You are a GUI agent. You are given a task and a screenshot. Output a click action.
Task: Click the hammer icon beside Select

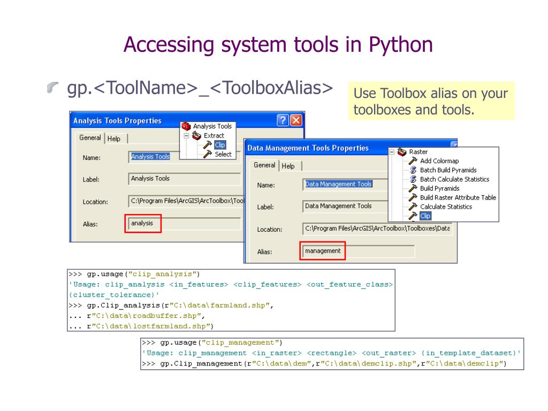[x=208, y=154]
